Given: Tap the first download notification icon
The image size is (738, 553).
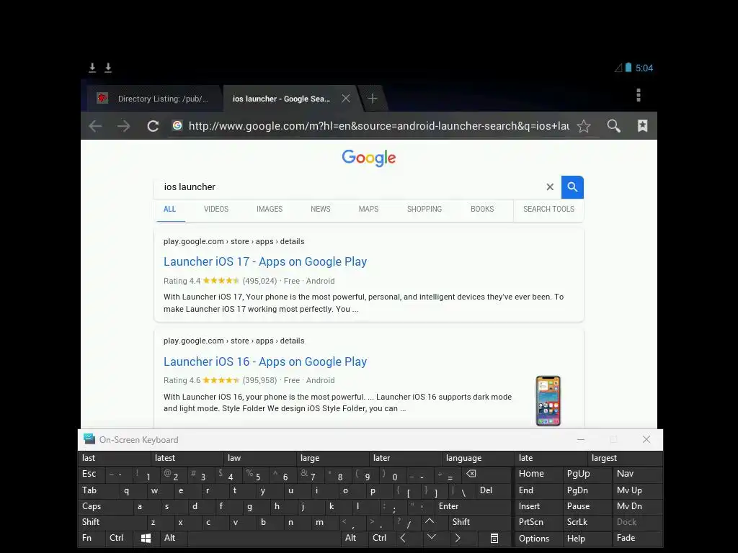Looking at the screenshot, I should pos(92,68).
